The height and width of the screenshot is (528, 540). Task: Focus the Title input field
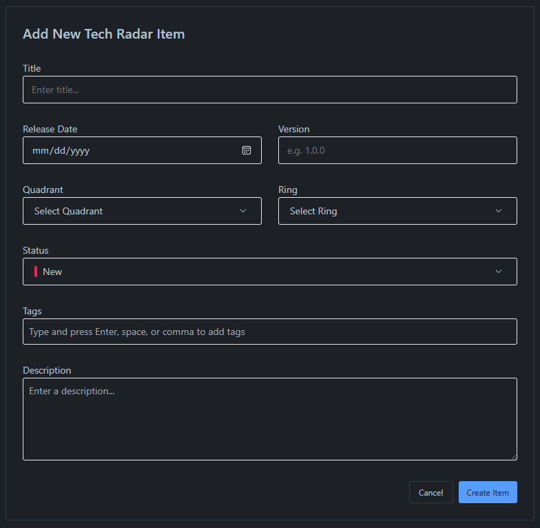pos(269,90)
